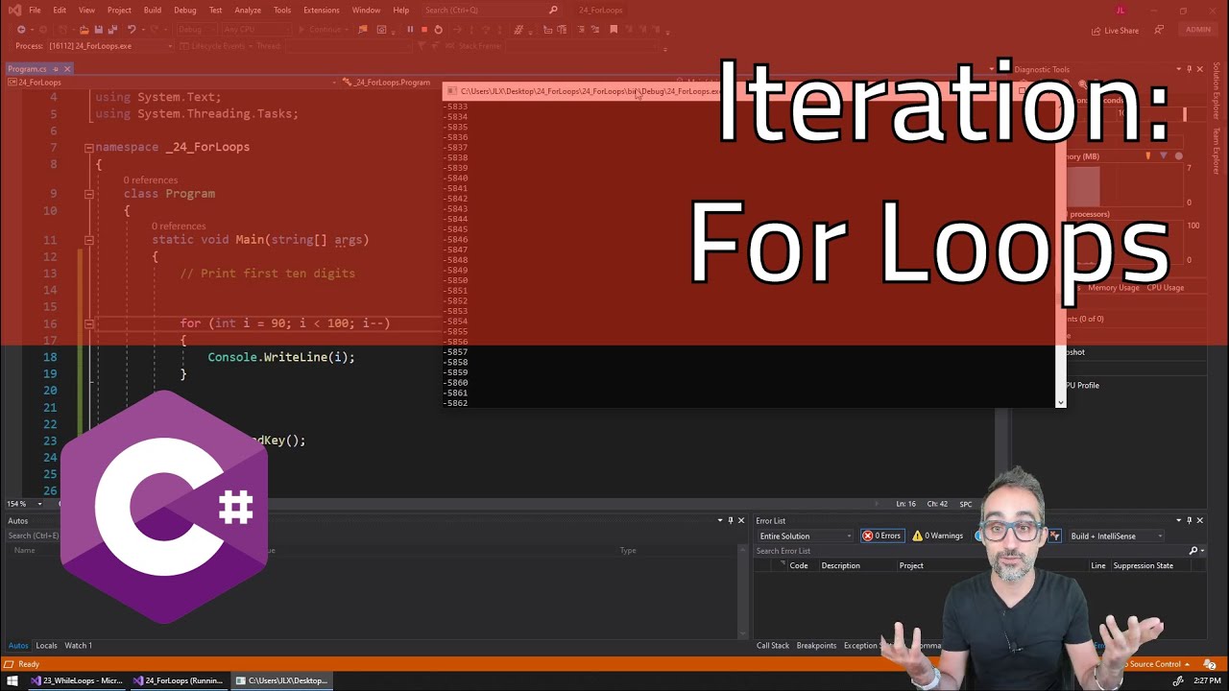Click the Break All pause icon
The image size is (1229, 691).
click(x=410, y=30)
